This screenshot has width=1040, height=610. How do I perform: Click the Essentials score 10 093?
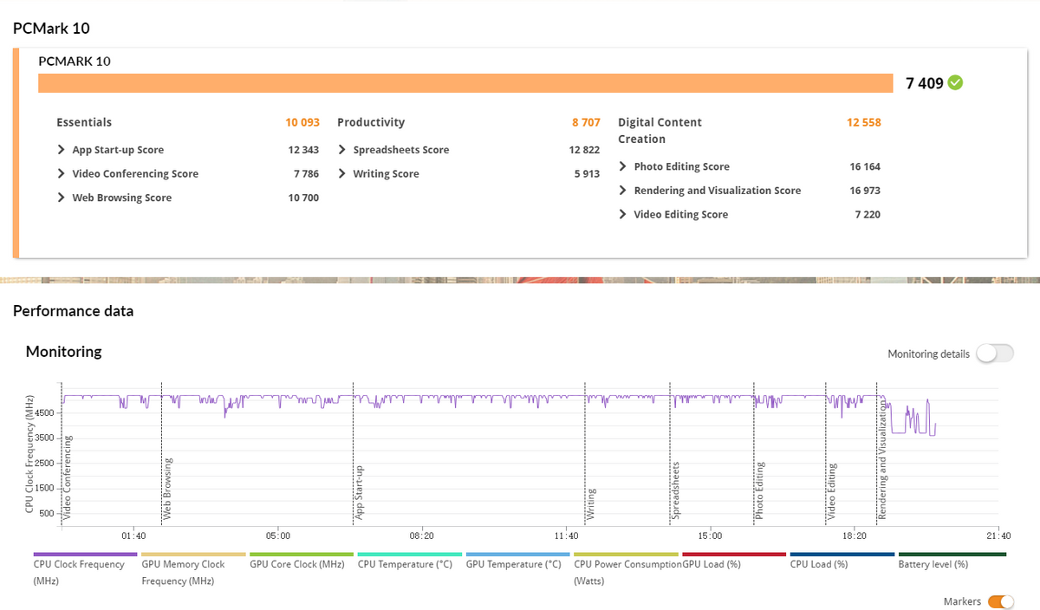[x=302, y=122]
